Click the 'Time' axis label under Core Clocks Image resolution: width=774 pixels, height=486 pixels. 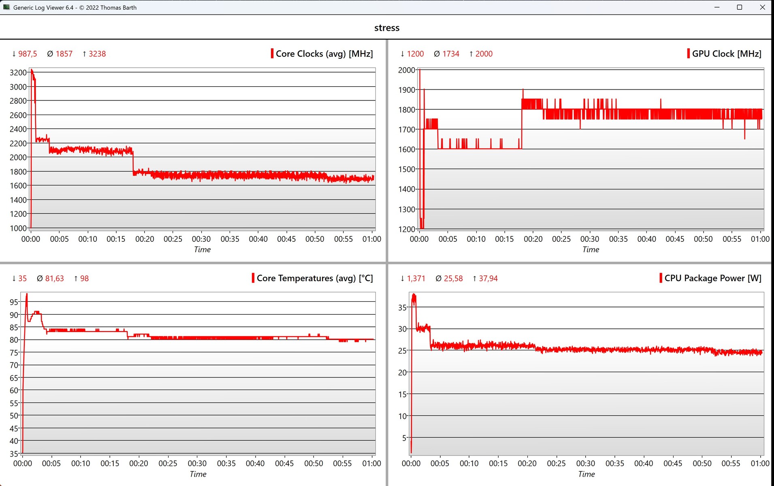point(202,249)
